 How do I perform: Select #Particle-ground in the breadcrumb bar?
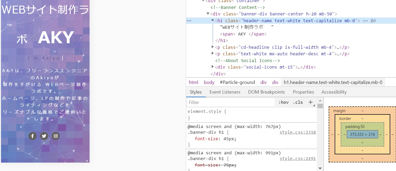(x=237, y=82)
